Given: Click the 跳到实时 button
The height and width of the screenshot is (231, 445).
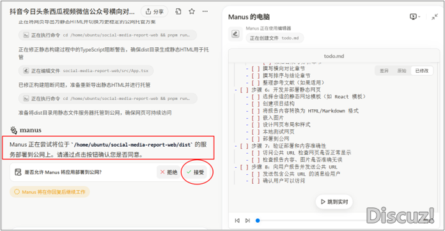Looking at the screenshot, I should point(334,202).
